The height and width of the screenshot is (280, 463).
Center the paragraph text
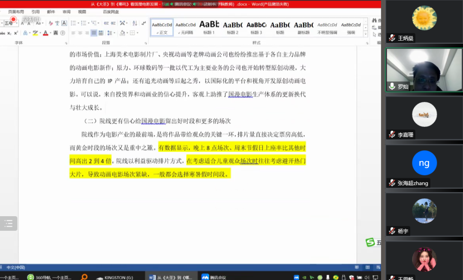80,33
